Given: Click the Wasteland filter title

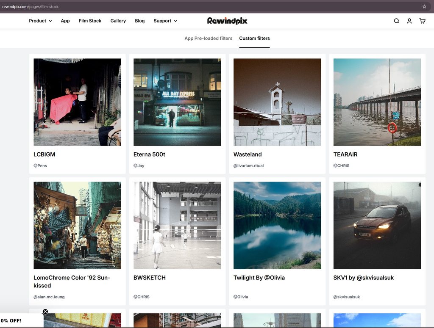Looking at the screenshot, I should 248,154.
